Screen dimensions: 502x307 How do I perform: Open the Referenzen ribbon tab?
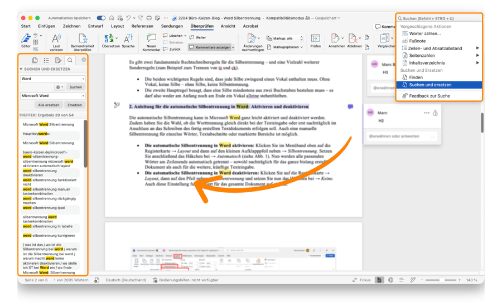point(142,26)
